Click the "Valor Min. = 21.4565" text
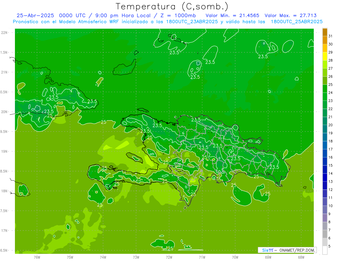Screen dimensions: 338x261 click(x=232, y=15)
